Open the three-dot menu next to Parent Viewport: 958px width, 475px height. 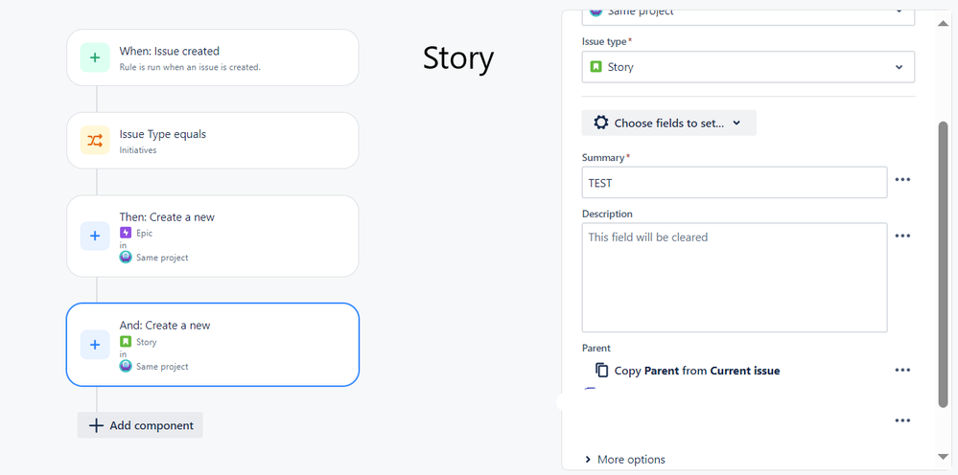[x=902, y=370]
